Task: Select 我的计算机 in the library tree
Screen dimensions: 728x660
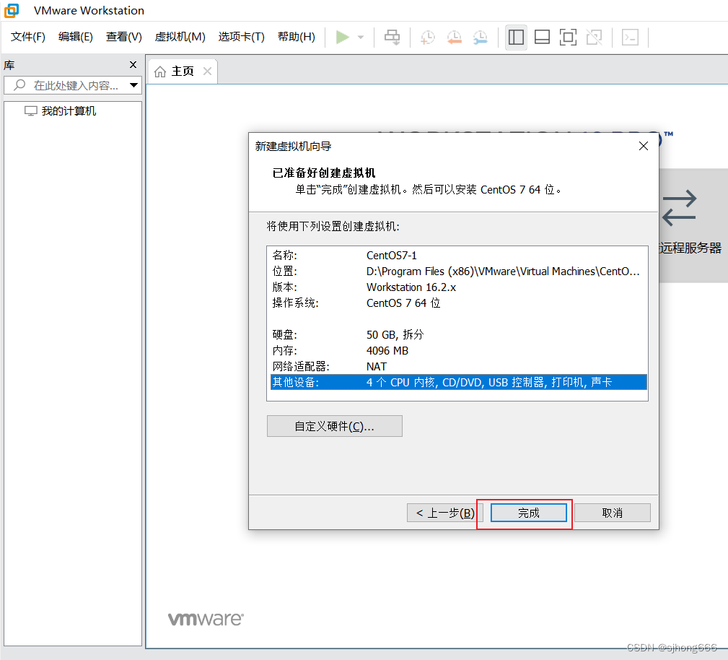Action: [69, 111]
